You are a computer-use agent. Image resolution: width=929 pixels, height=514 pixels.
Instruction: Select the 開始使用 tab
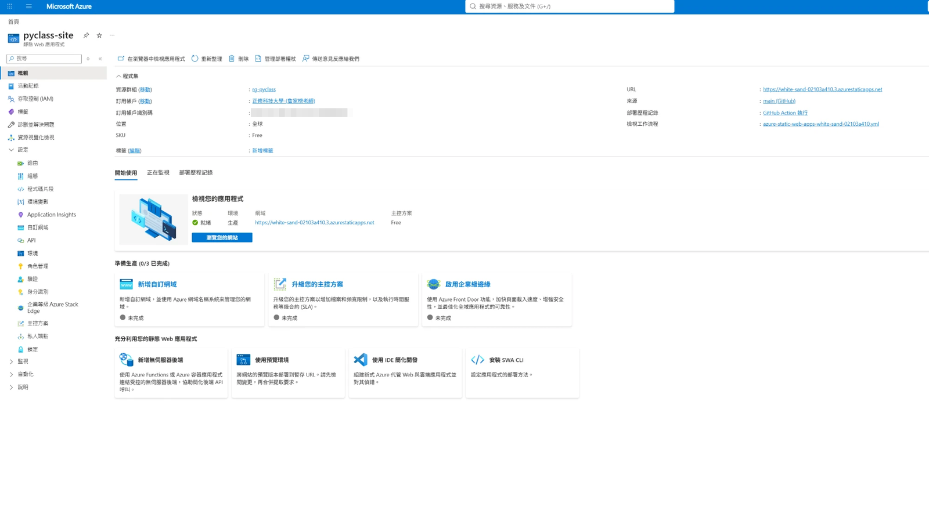(126, 173)
